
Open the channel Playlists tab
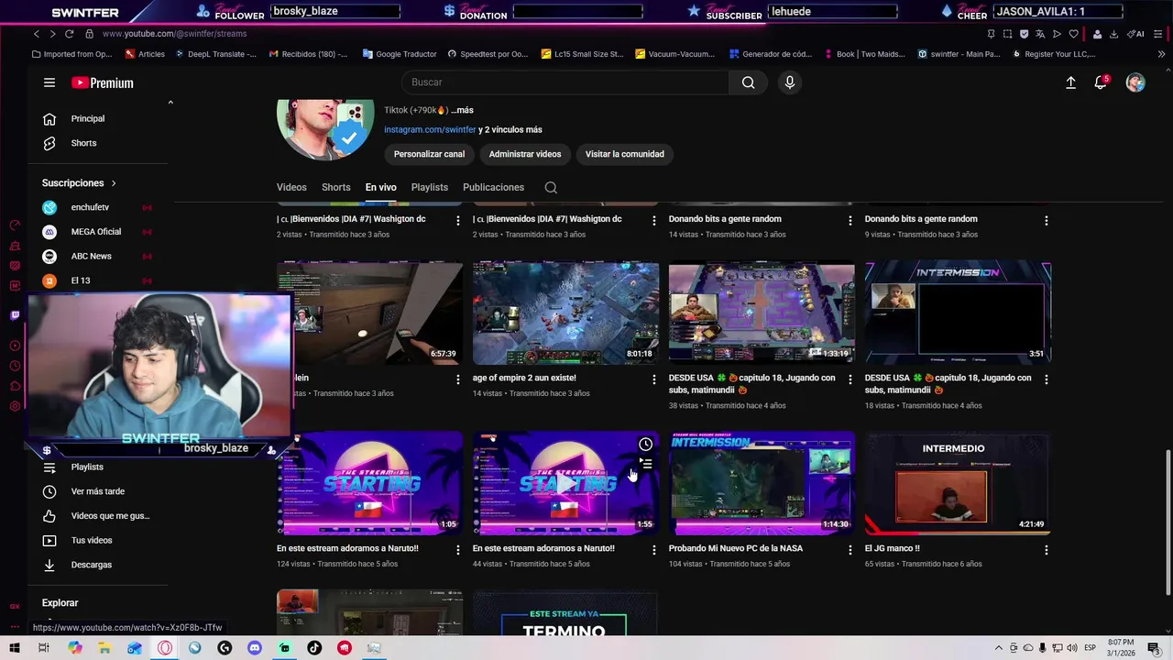[x=429, y=187]
